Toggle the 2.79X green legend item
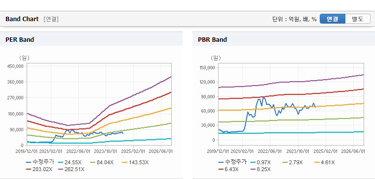375x179 pixels. (293, 162)
